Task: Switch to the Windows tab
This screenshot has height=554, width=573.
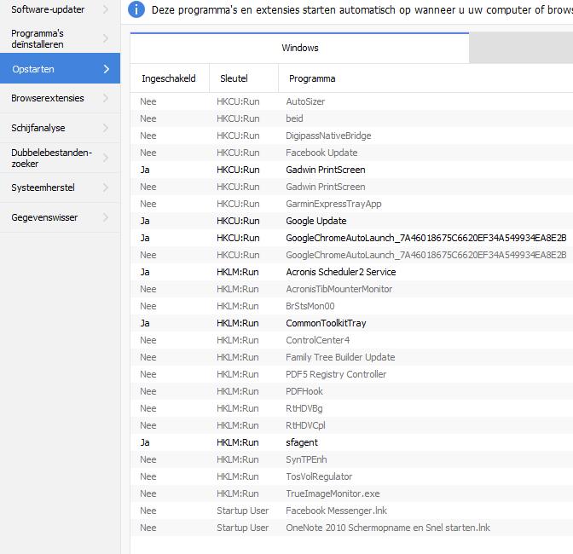Action: 299,48
